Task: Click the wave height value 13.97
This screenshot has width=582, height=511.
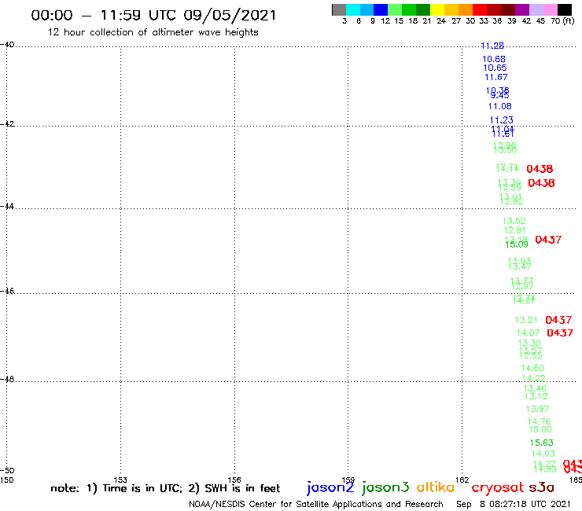Action: [x=537, y=409]
